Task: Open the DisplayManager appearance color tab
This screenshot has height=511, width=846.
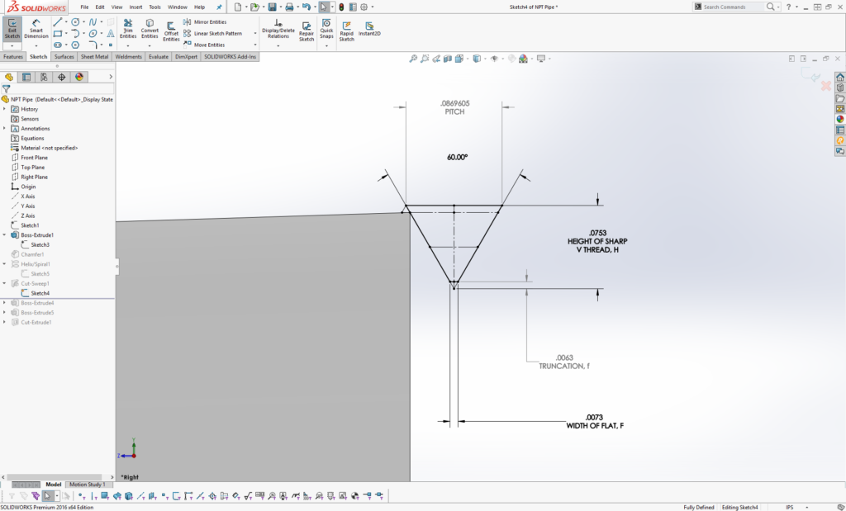Action: click(79, 77)
